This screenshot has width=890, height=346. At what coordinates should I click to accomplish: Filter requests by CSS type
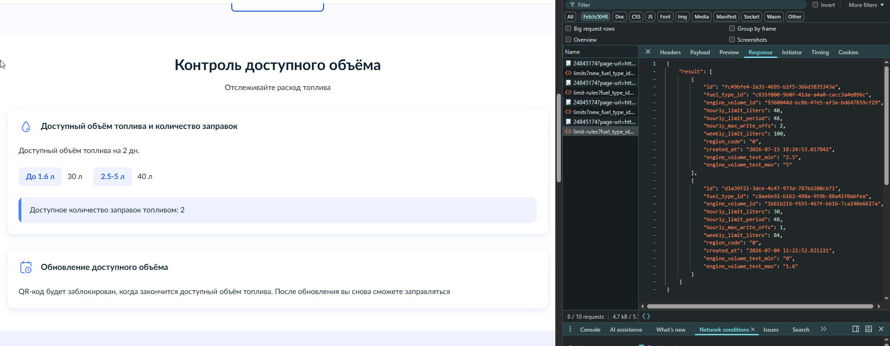click(x=636, y=17)
